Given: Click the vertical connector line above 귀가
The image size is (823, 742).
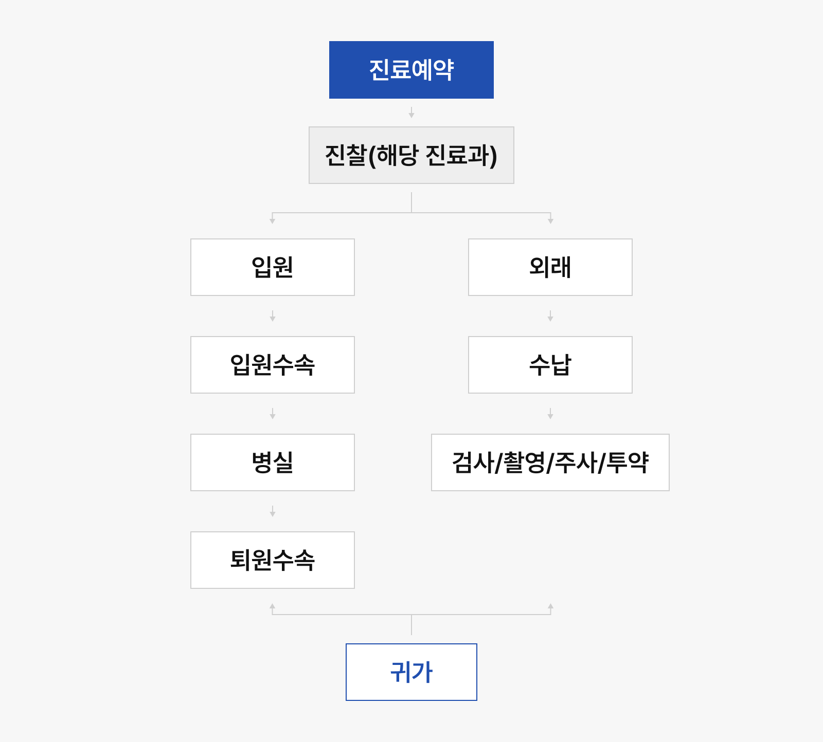Looking at the screenshot, I should pyautogui.click(x=411, y=625).
